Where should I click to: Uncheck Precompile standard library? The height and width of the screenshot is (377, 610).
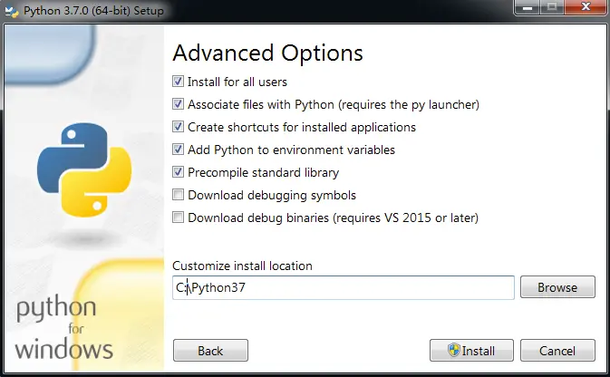[x=179, y=172]
